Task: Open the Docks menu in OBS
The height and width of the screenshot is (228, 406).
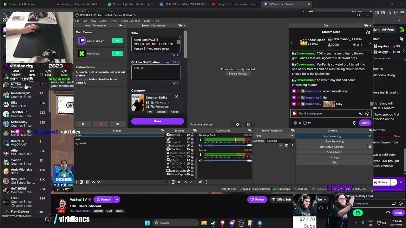Action: [103, 21]
